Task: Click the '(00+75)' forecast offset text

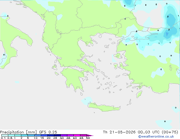Action: [170, 132]
